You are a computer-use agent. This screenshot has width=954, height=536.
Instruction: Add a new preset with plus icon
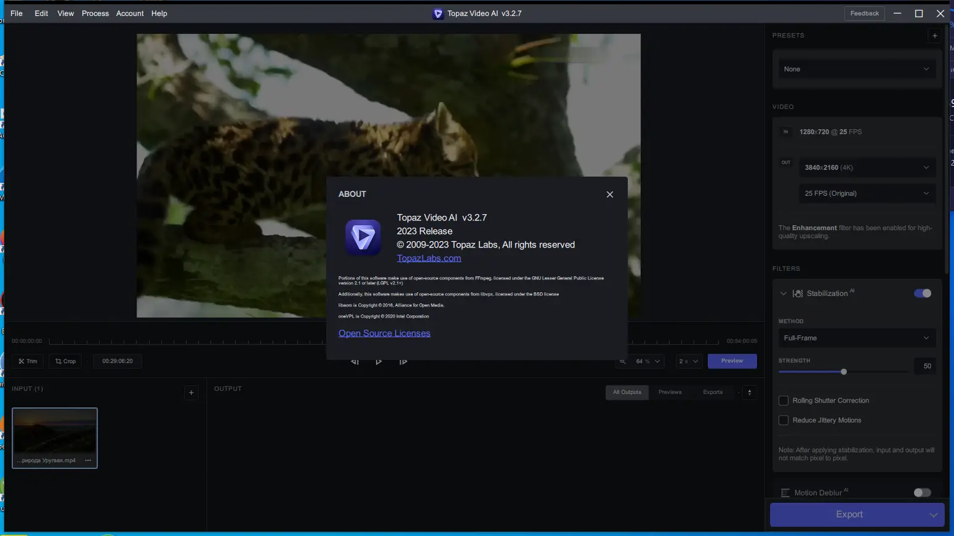(935, 36)
